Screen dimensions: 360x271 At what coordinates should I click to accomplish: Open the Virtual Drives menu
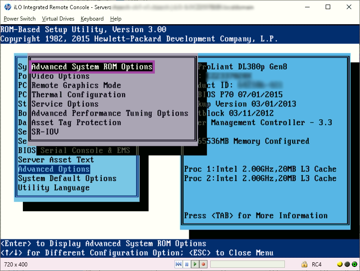58,19
